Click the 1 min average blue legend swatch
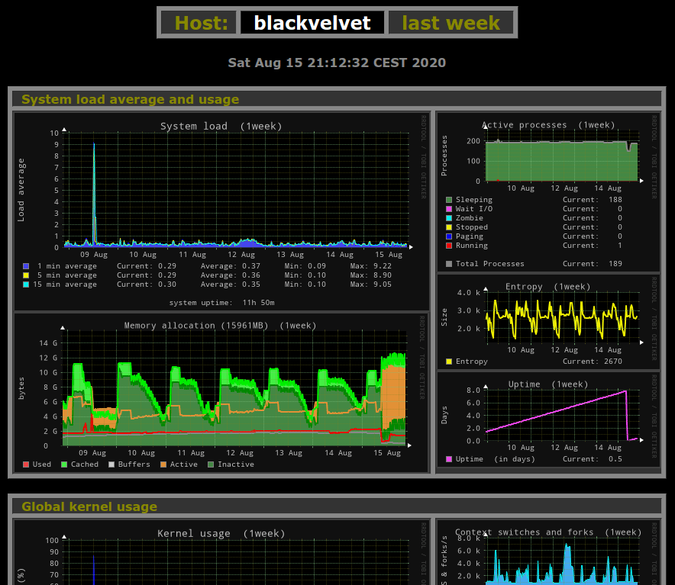The height and width of the screenshot is (585, 675). (x=26, y=266)
